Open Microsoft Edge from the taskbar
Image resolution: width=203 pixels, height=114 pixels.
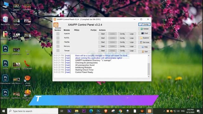(91, 111)
